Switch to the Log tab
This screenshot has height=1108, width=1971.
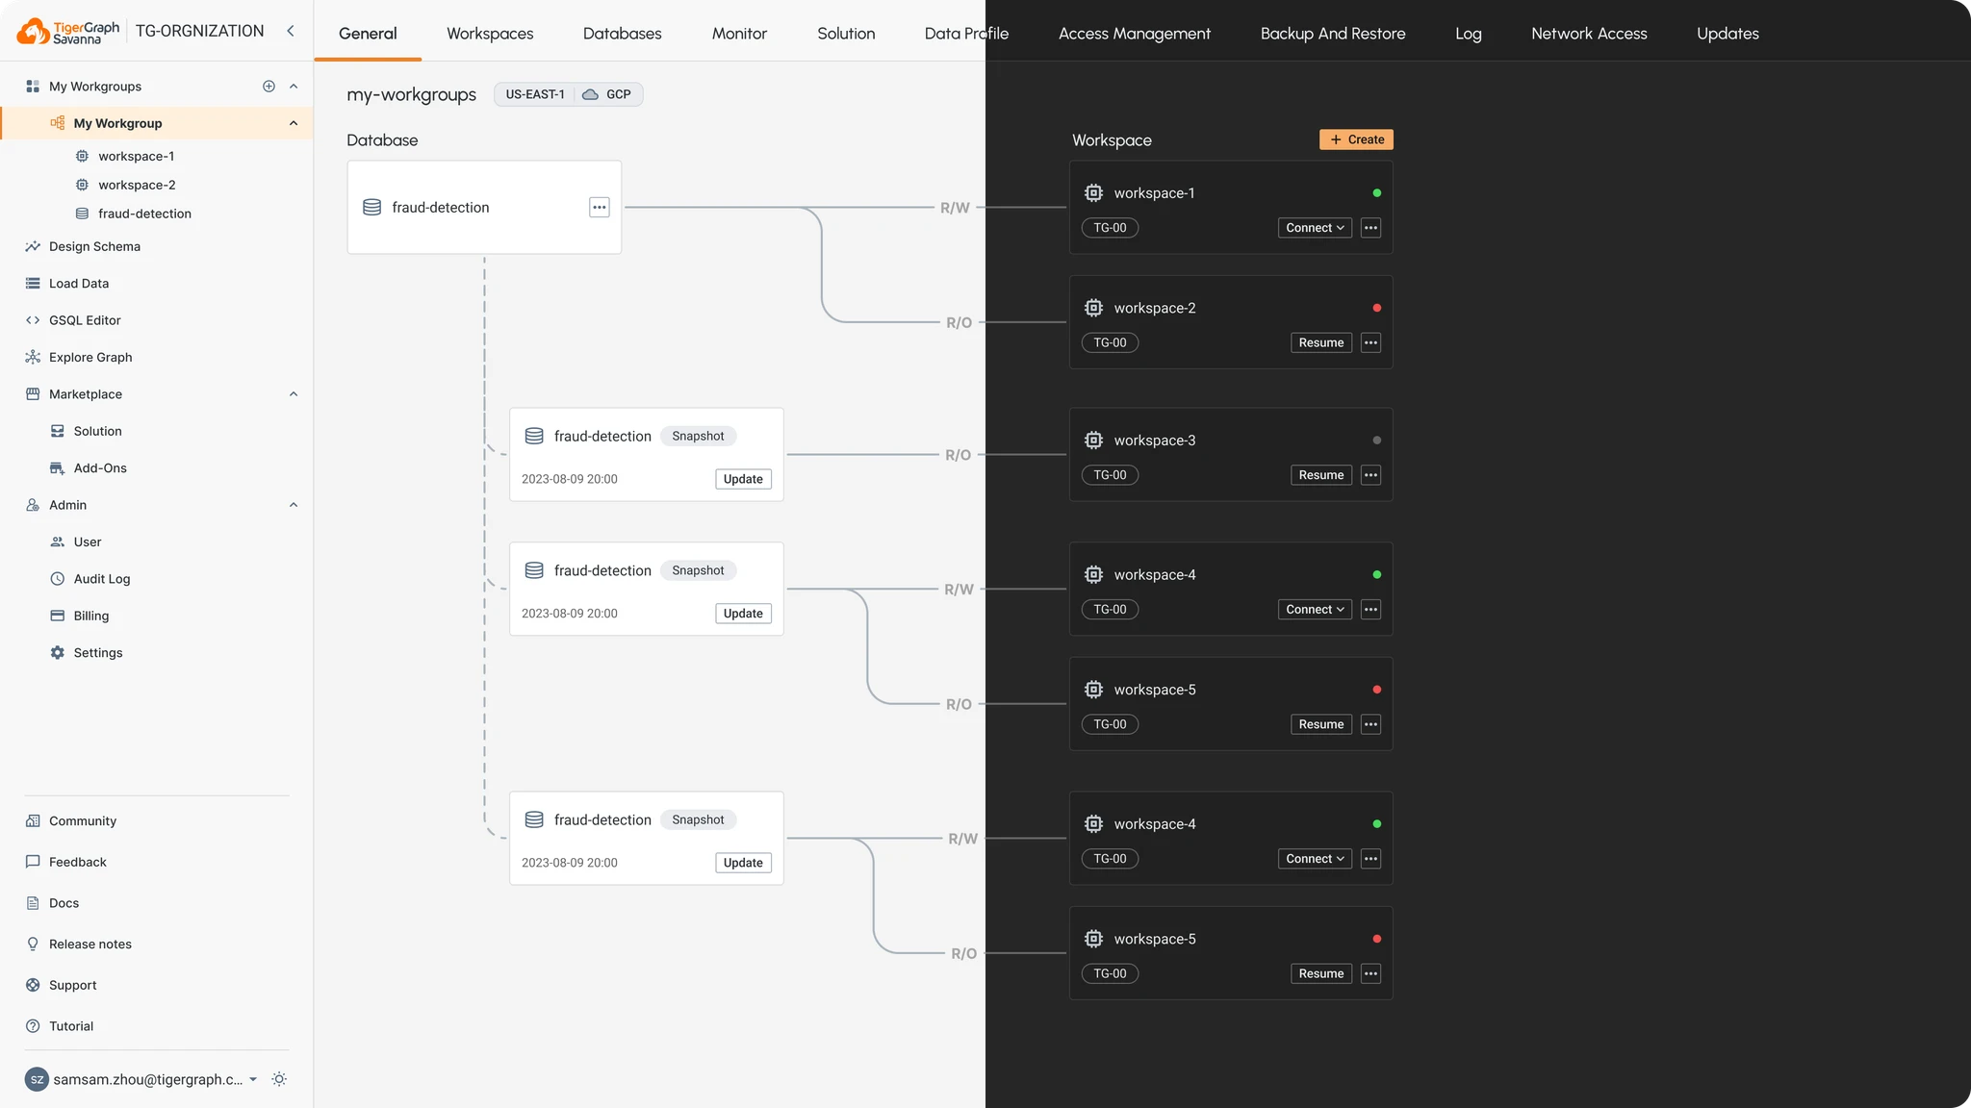(1469, 34)
